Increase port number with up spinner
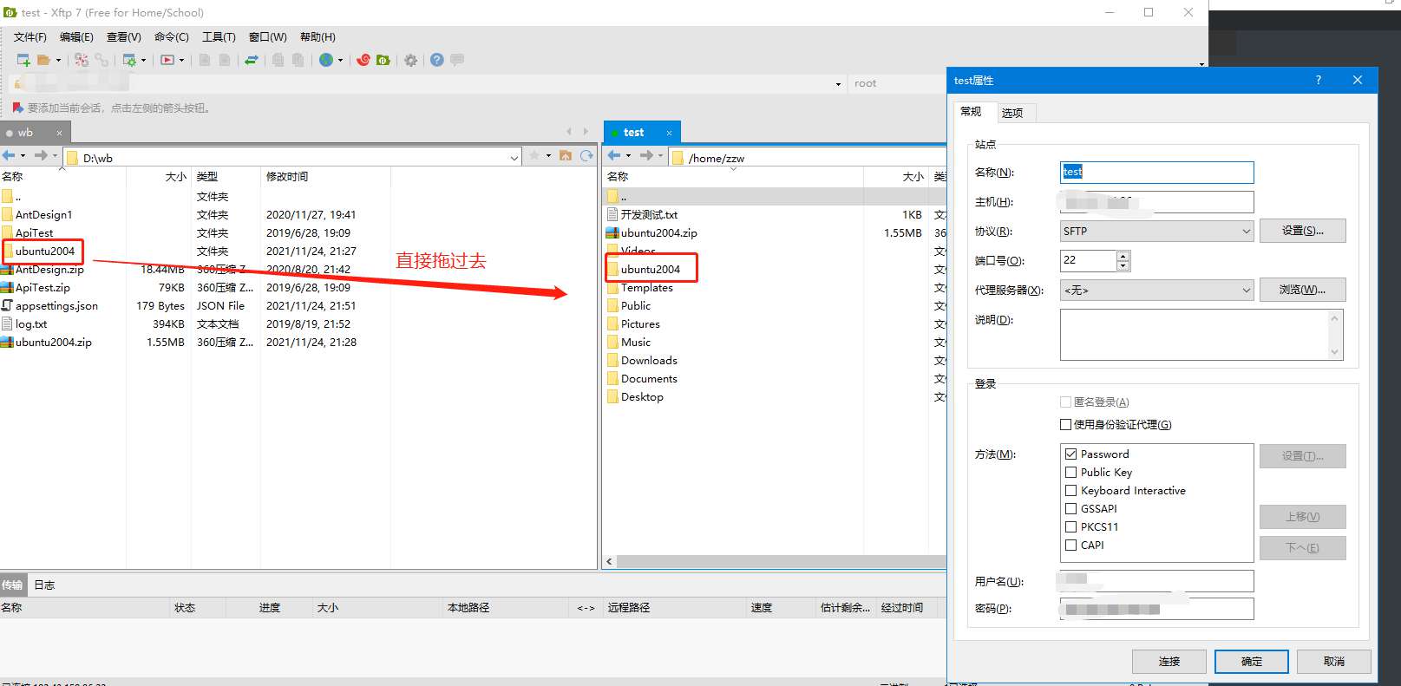Viewport: 1401px width, 686px height. tap(1123, 256)
